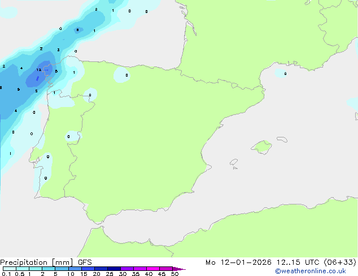Click the 40–45 mm magenta legend swatch
This screenshot has height=276, width=358.
coord(153,269)
